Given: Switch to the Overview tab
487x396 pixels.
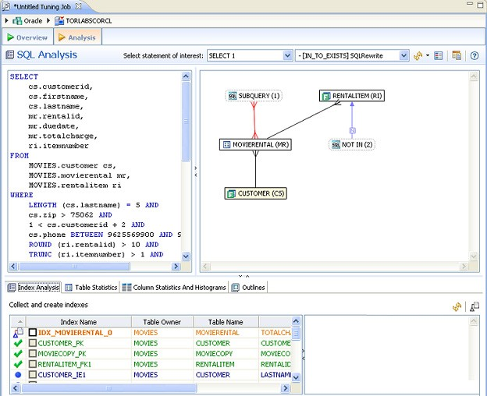Looking at the screenshot, I should (x=27, y=37).
